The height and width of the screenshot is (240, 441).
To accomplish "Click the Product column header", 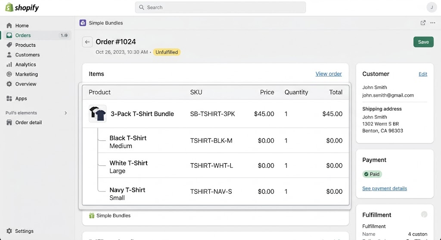I will tap(99, 92).
